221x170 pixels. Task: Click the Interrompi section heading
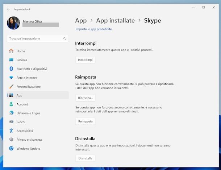point(86,43)
